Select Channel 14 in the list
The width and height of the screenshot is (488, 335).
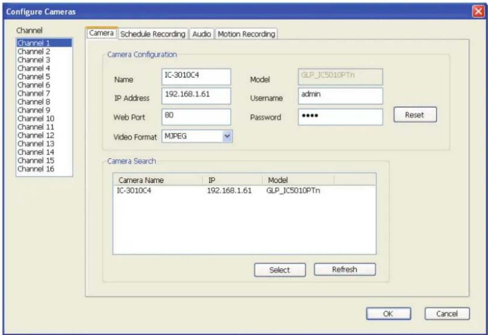point(44,152)
